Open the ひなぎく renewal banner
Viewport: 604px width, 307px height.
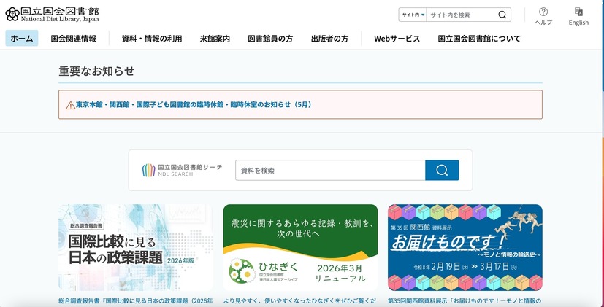(x=300, y=247)
